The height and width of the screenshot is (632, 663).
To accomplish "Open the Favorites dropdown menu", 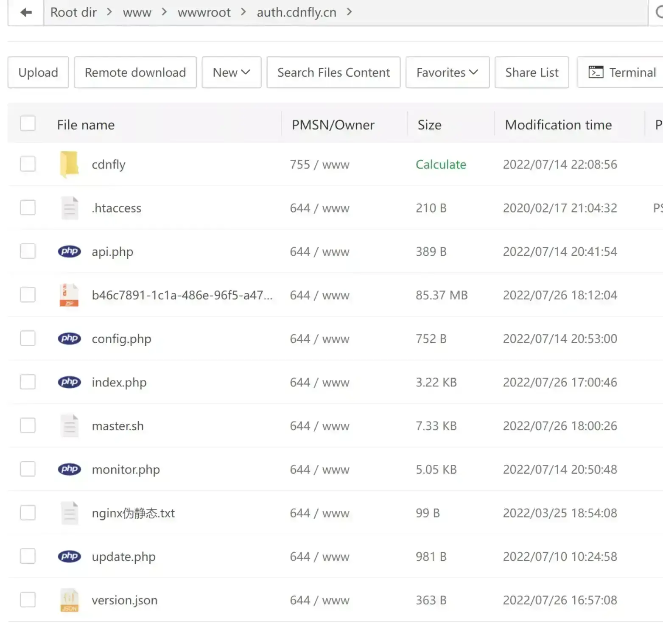I will click(448, 73).
